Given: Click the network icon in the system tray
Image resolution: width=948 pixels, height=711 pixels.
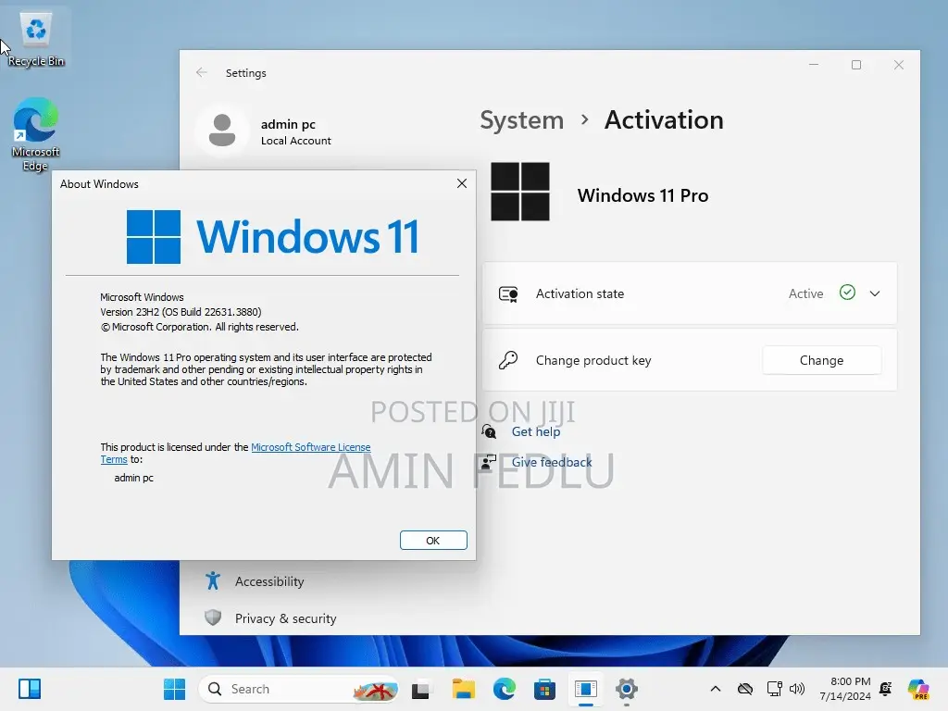Looking at the screenshot, I should (774, 689).
